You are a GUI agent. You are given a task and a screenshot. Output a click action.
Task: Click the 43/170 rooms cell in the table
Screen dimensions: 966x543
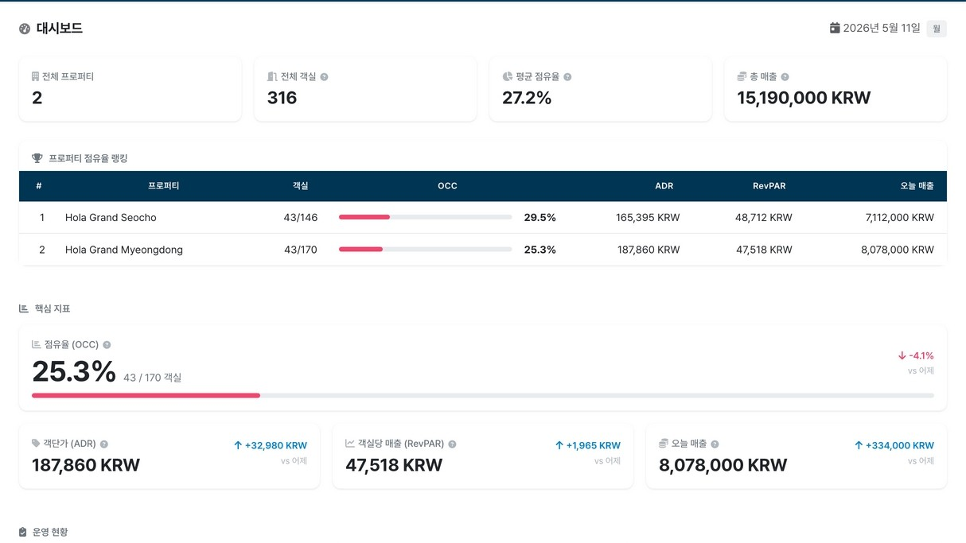[x=300, y=250]
